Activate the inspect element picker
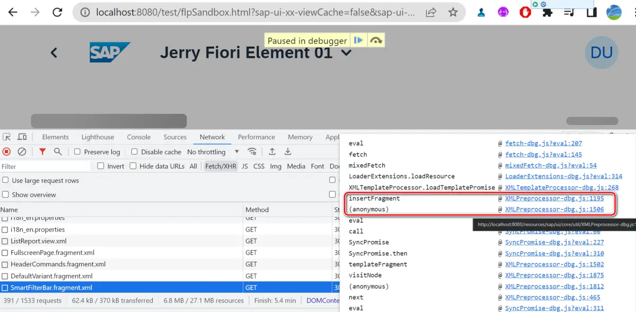This screenshot has height=312, width=636. click(7, 137)
